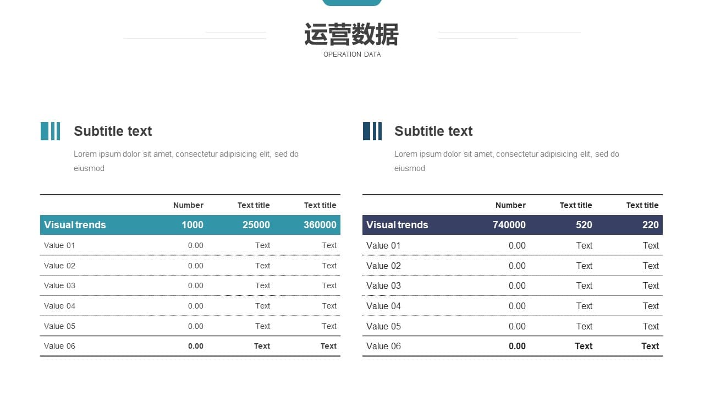Select Value 05 in the teal table
Viewport: 704px width, 396px height.
coord(59,326)
